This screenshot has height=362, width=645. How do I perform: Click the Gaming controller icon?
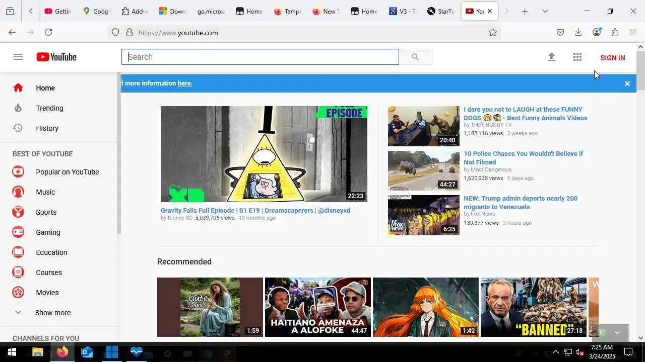(18, 232)
